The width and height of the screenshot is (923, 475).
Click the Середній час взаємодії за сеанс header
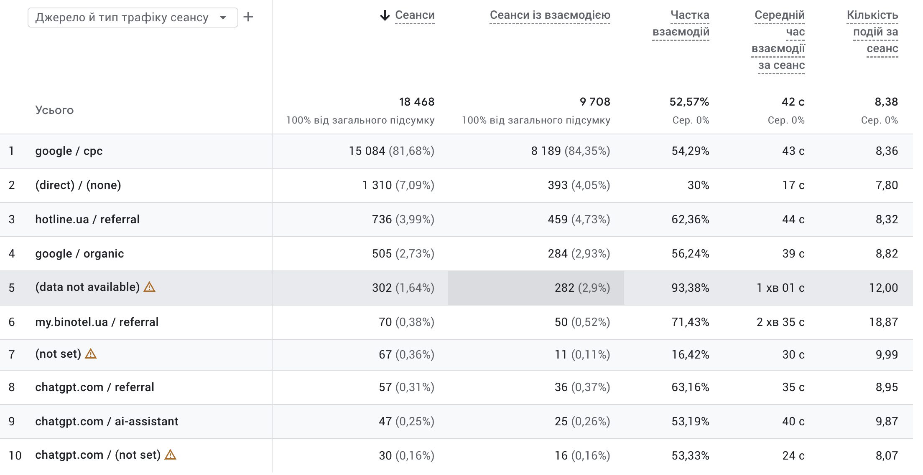[778, 40]
